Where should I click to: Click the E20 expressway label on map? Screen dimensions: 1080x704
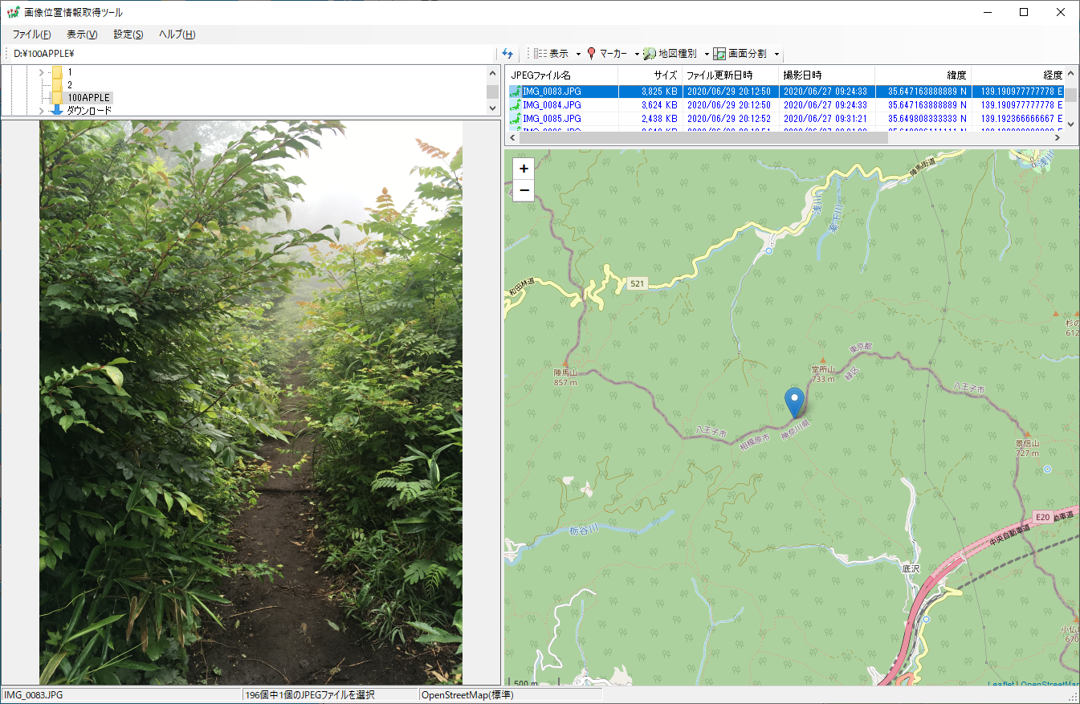coord(1042,517)
